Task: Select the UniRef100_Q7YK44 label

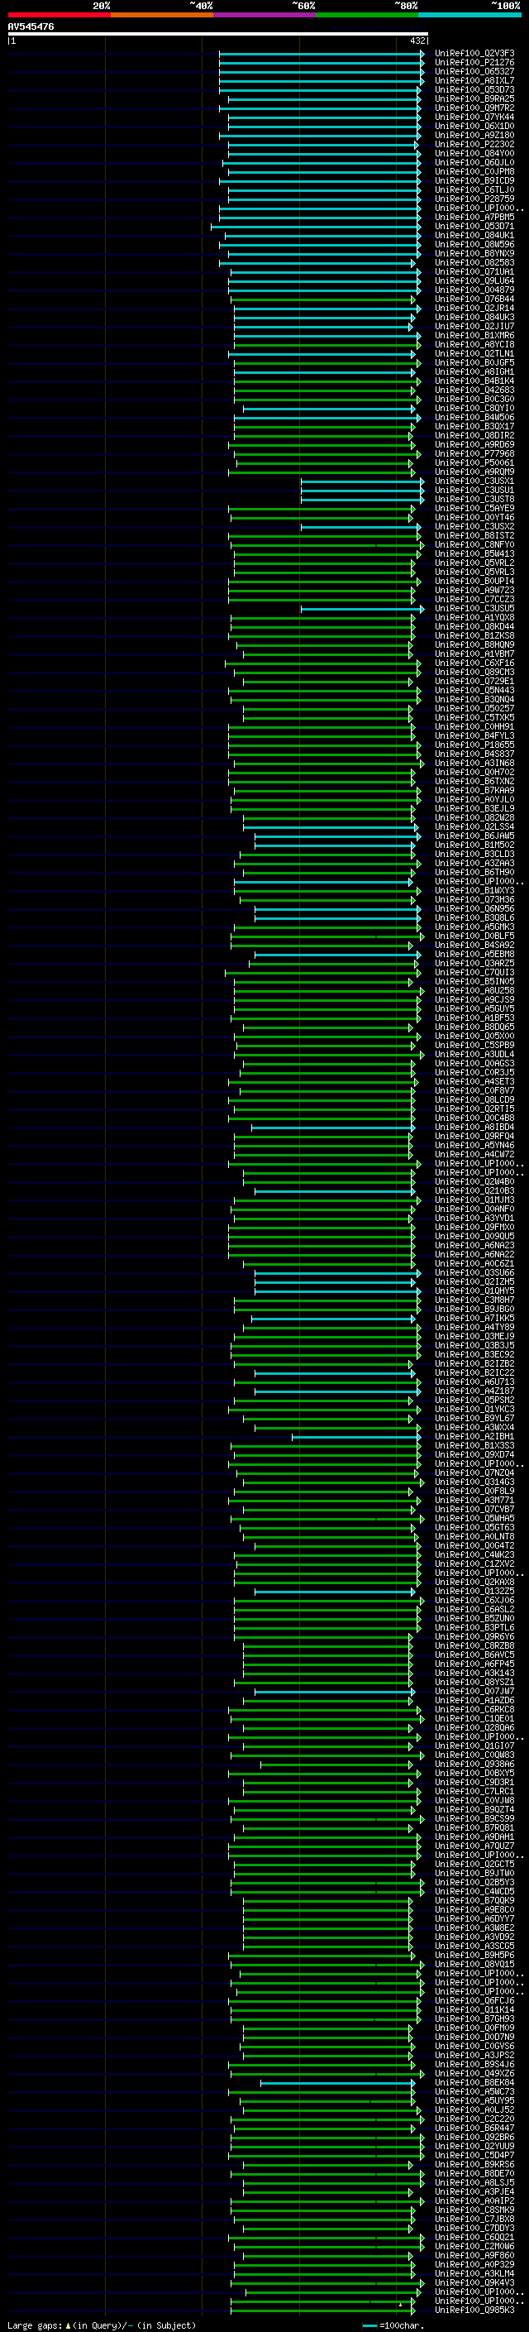Action: (474, 117)
